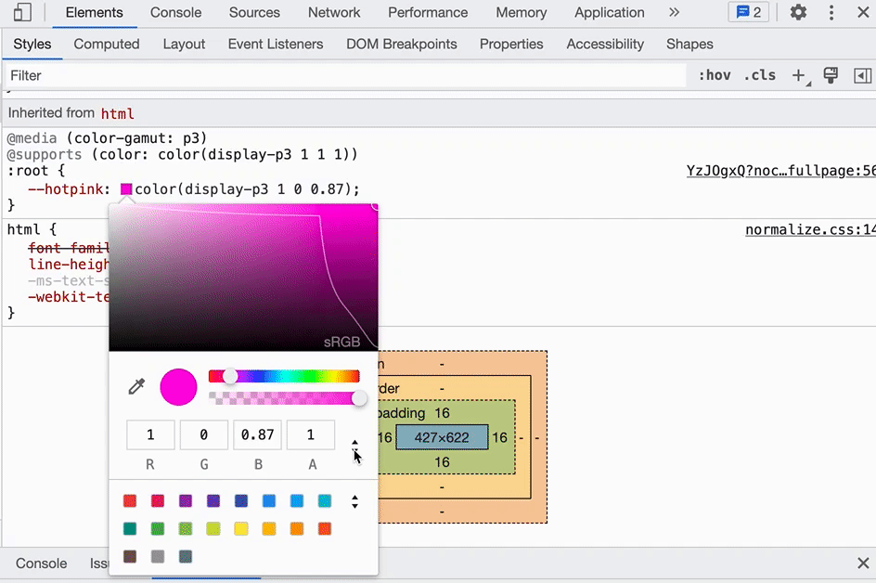Toggle the :hov element state panel
The image size is (876, 583).
tap(715, 75)
